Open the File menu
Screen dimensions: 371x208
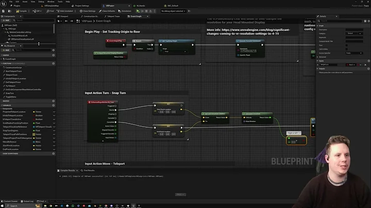tap(11, 2)
